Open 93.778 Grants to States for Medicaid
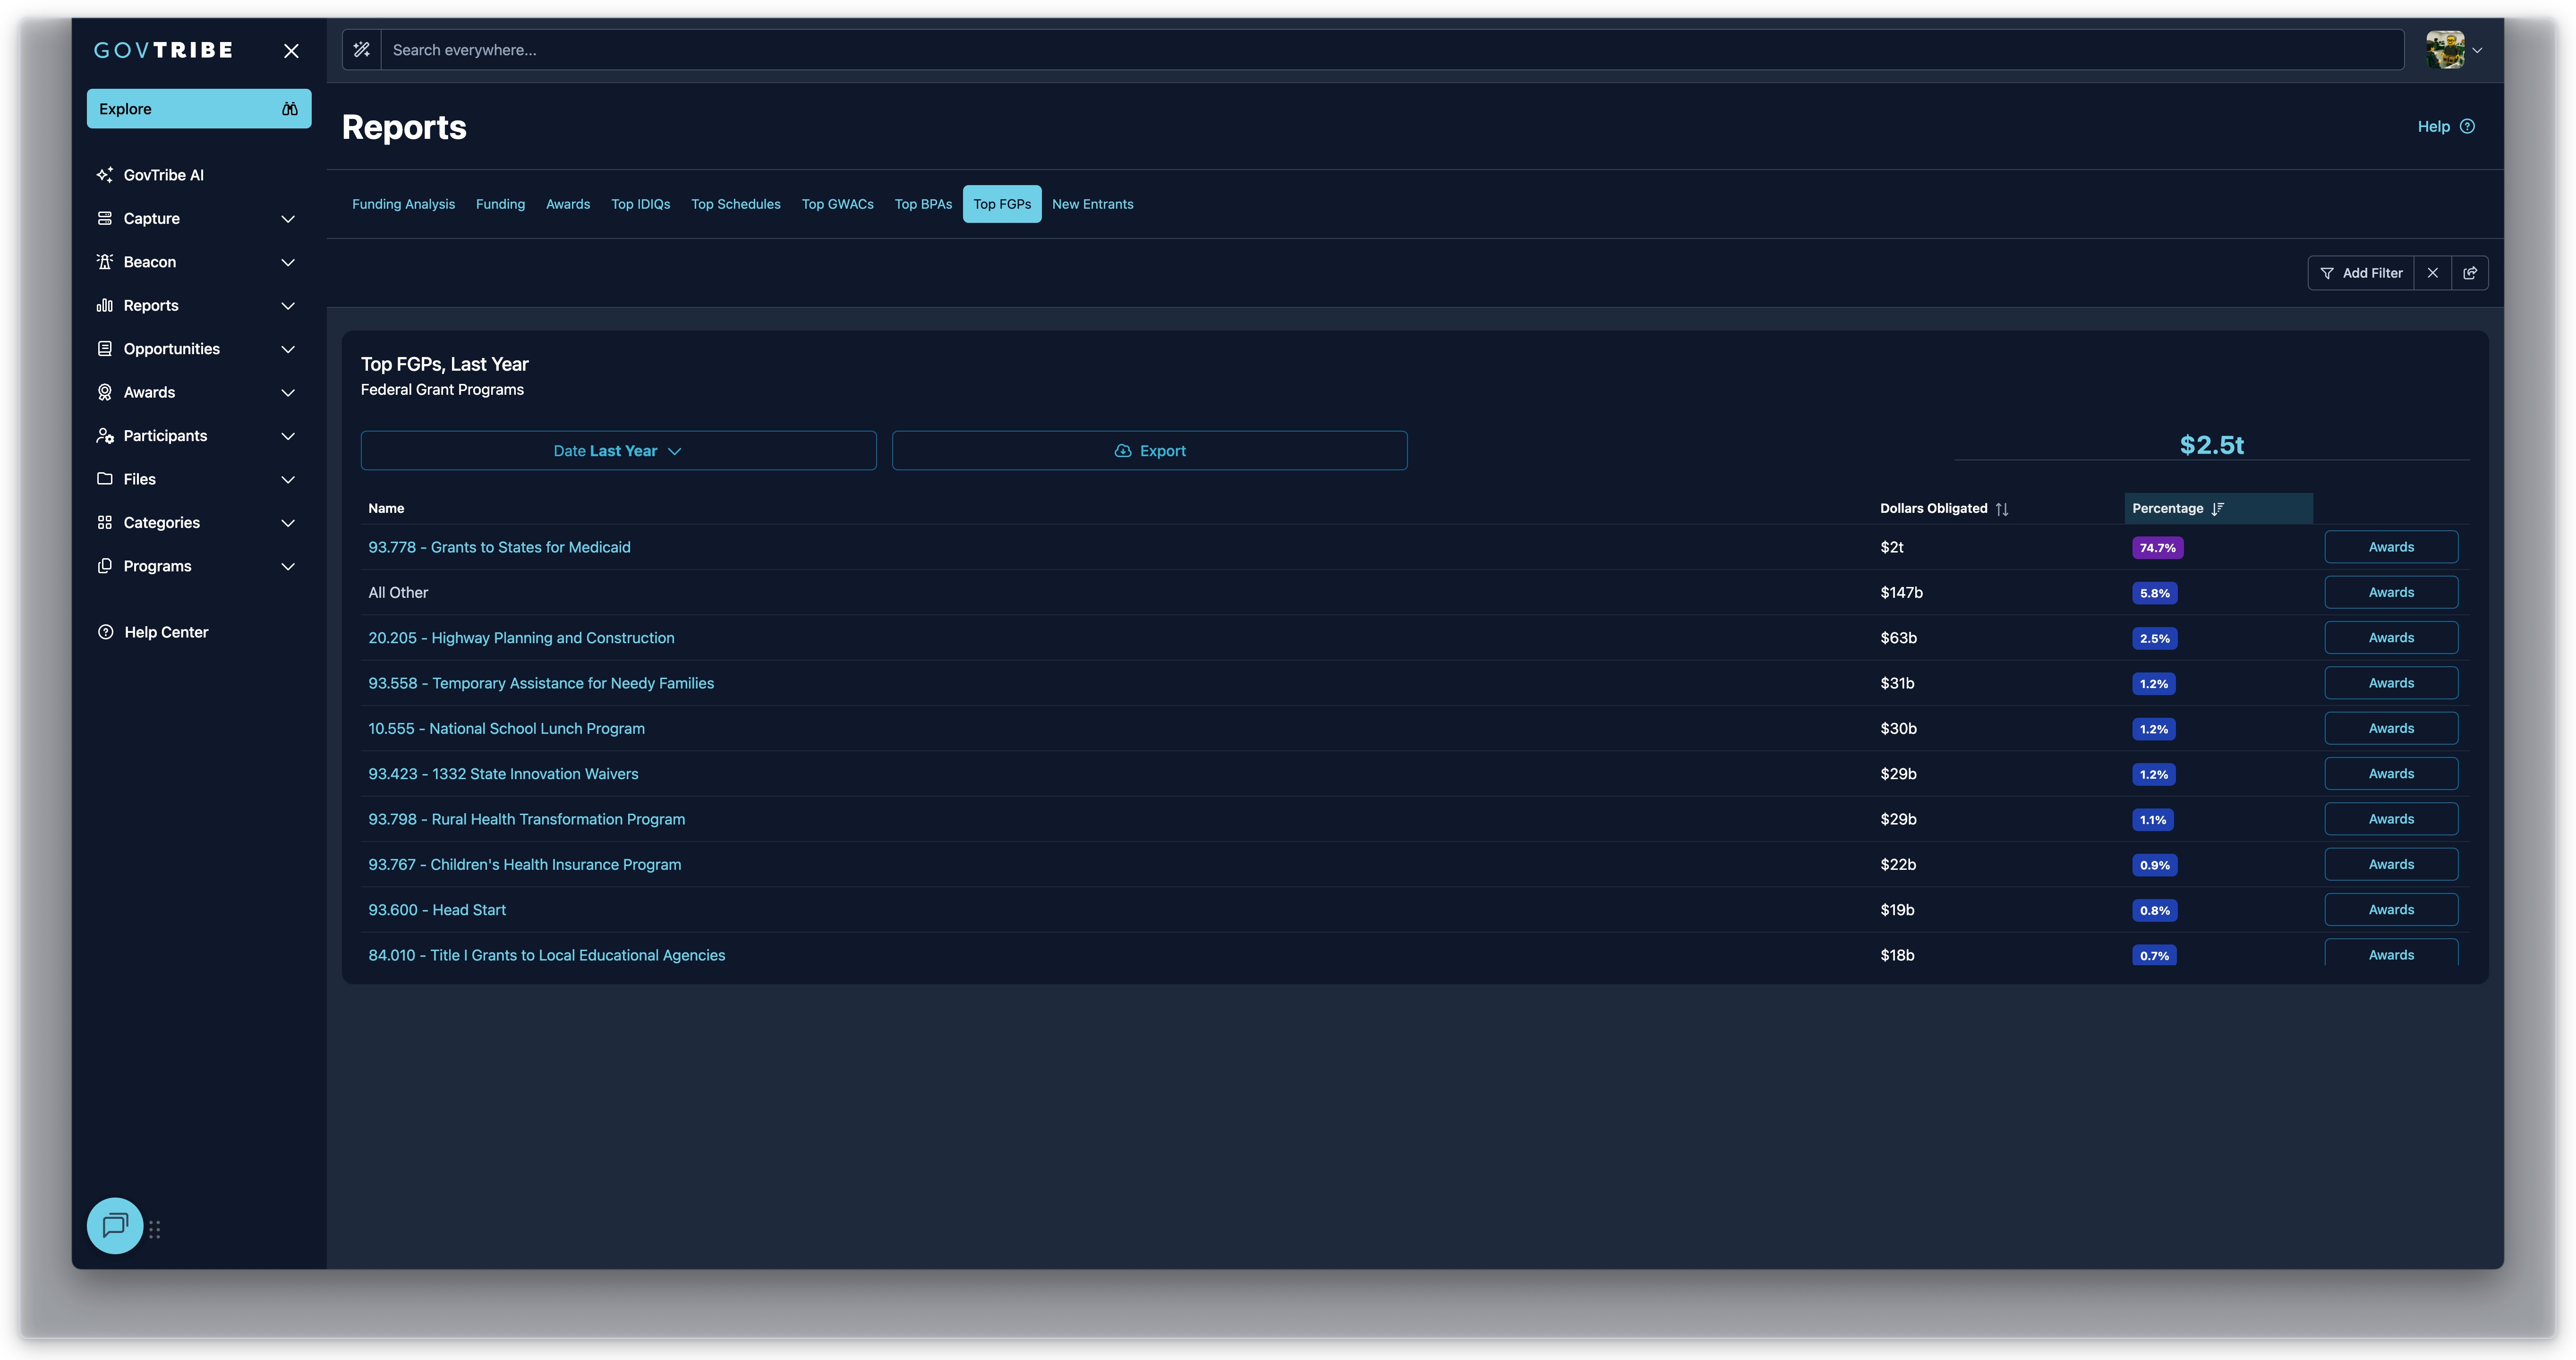The image size is (2576, 1360). coord(499,547)
